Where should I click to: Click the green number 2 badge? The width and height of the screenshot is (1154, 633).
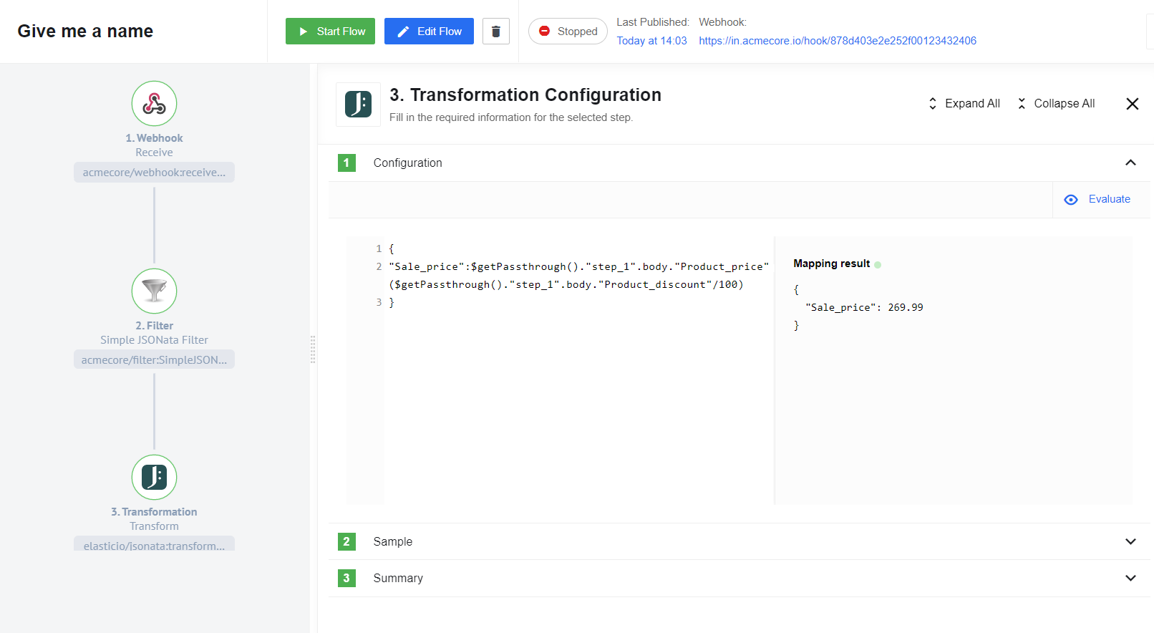coord(346,541)
